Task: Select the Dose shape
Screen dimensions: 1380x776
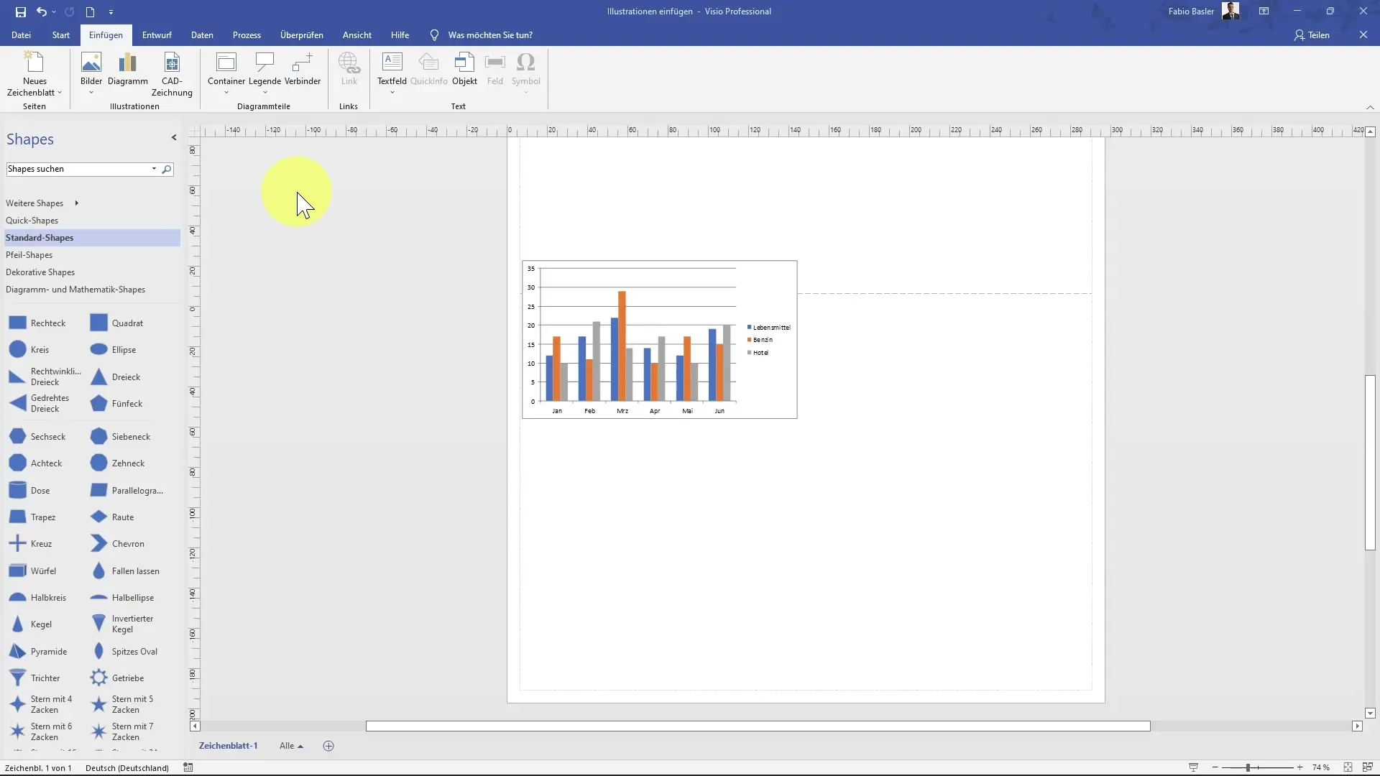Action: pyautogui.click(x=29, y=491)
